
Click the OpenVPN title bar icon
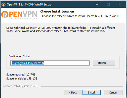tap(4, 4)
